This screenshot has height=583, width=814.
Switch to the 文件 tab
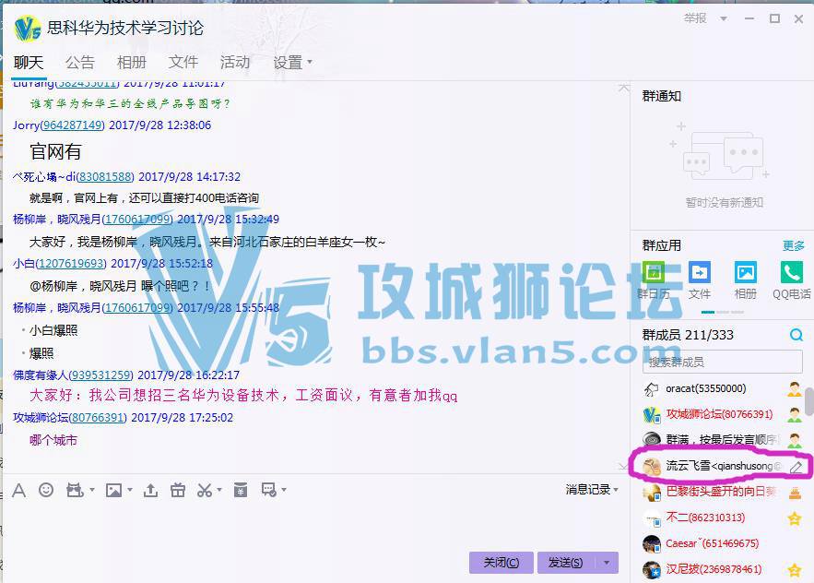pos(183,63)
